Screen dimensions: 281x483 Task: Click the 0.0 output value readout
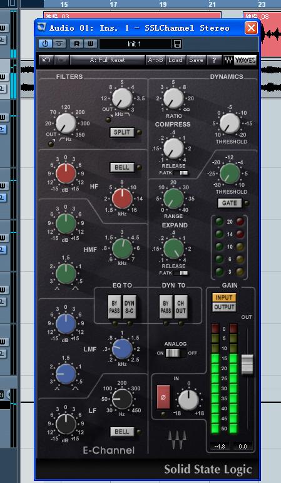(x=243, y=446)
